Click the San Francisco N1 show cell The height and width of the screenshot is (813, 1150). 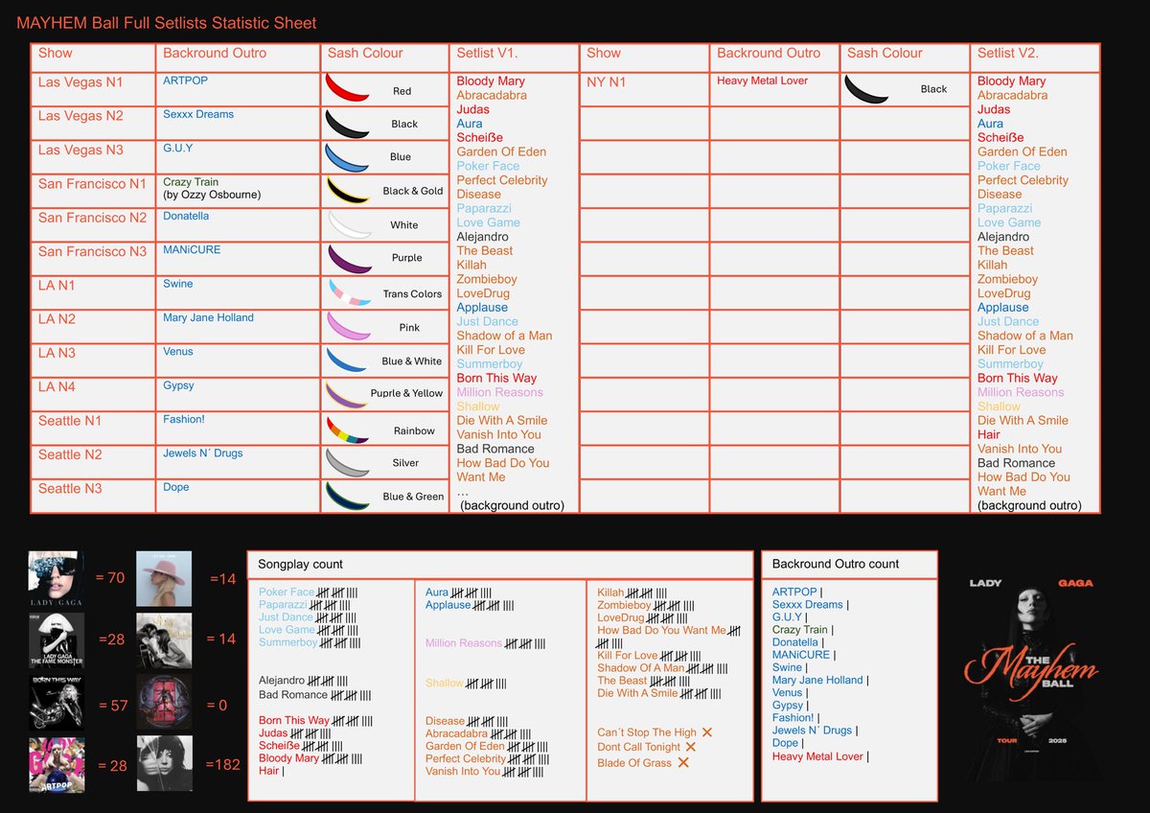(x=93, y=191)
